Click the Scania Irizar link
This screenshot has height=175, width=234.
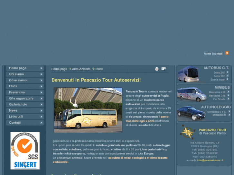tap(218, 80)
